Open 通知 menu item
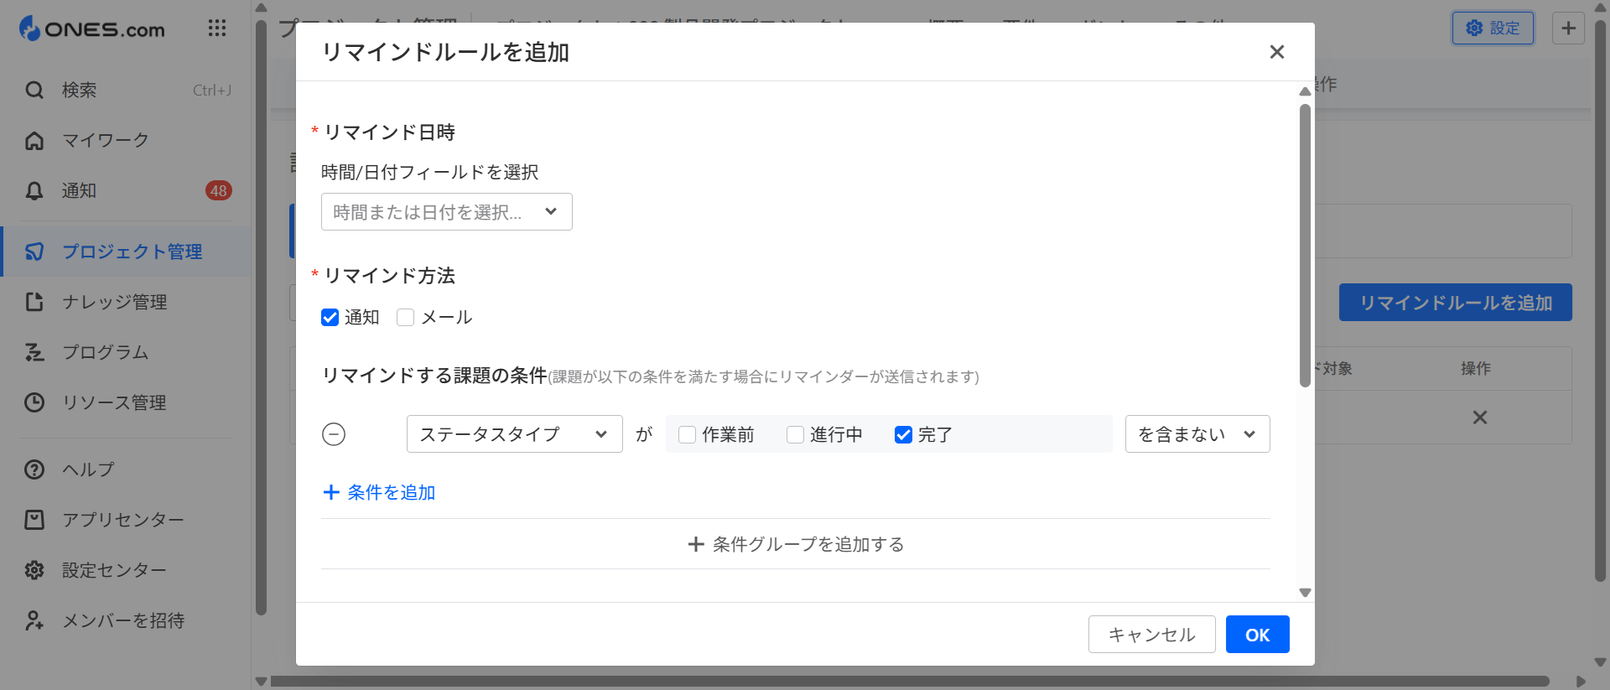Viewport: 1610px width, 690px height. point(126,190)
